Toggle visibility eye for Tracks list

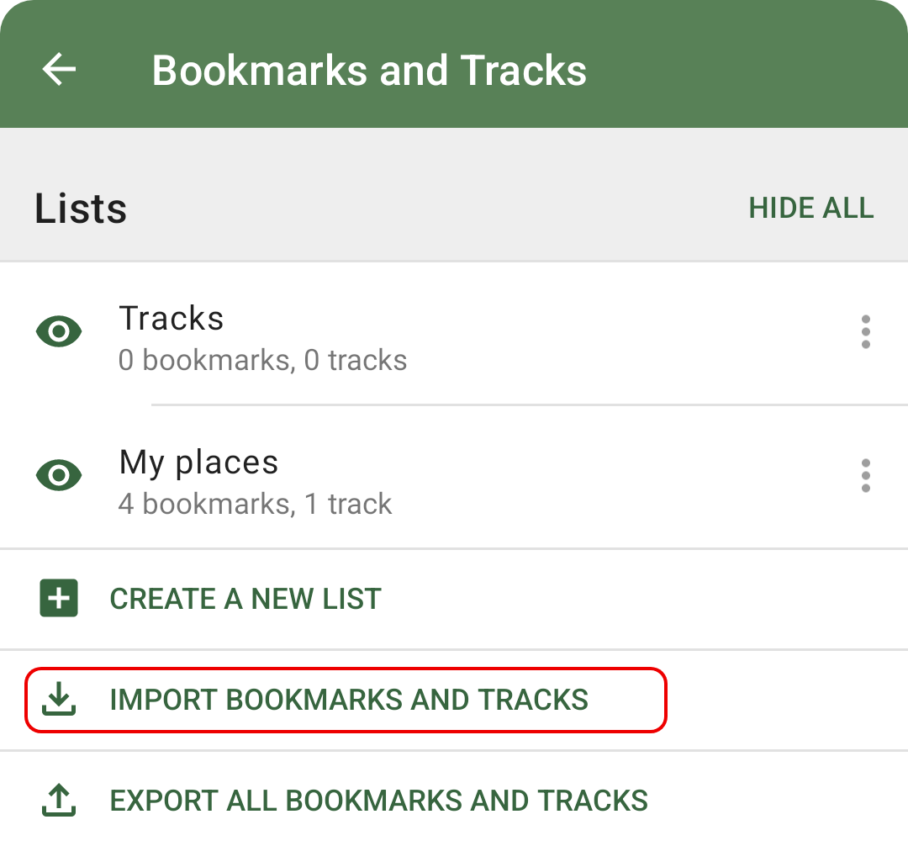click(x=59, y=332)
